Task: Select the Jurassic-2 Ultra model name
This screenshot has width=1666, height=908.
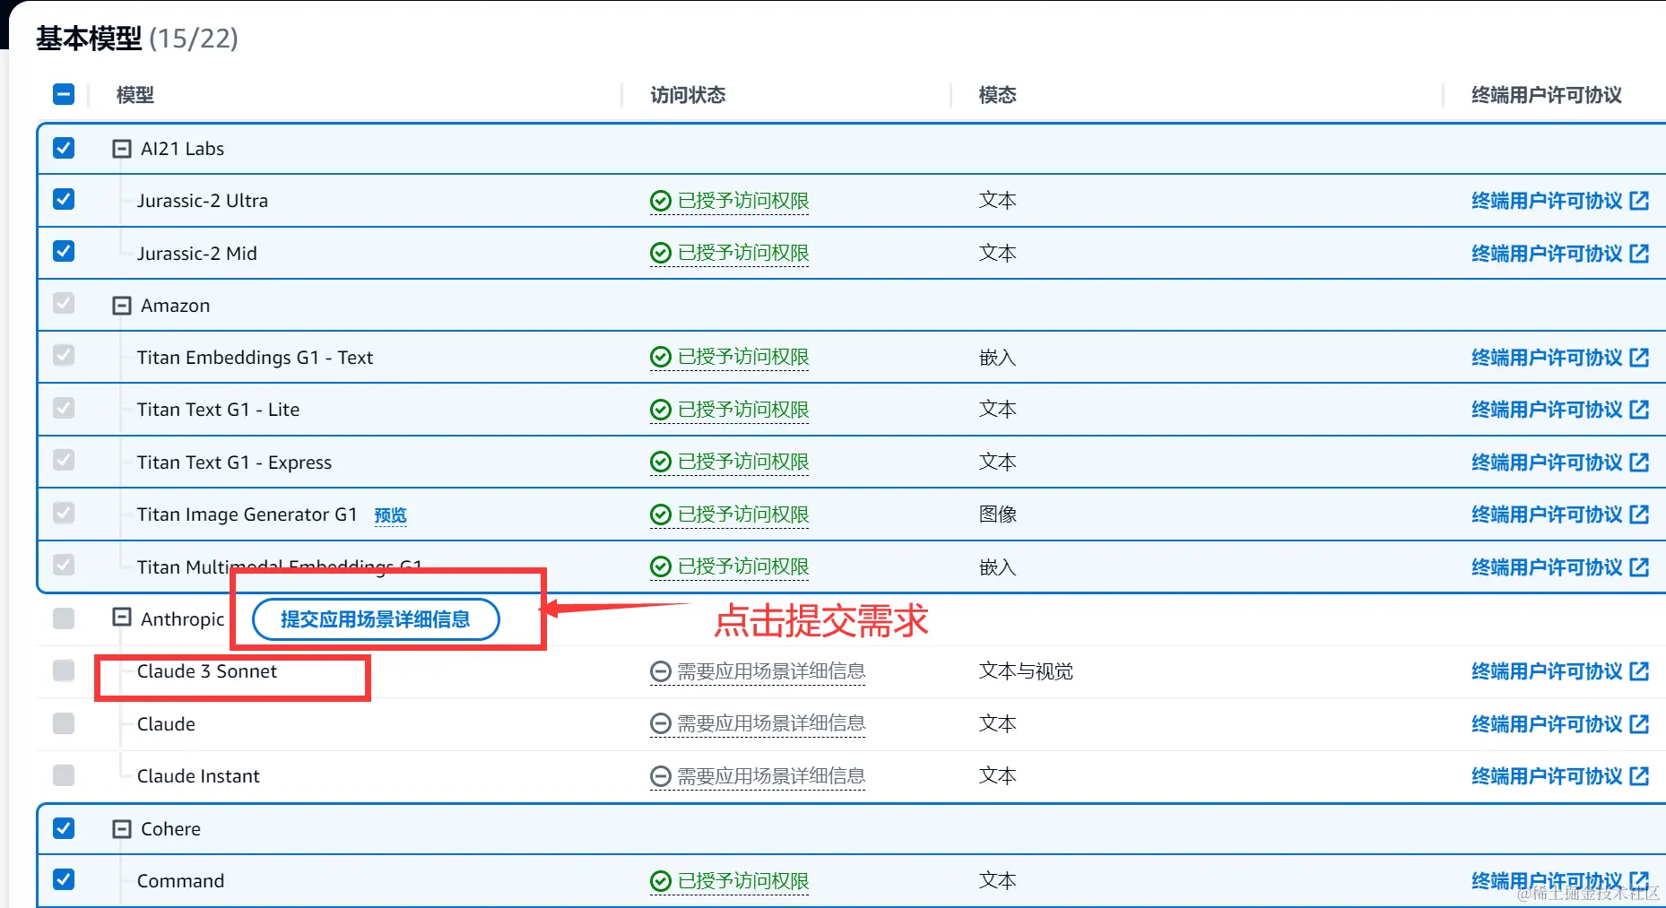Action: 203,201
